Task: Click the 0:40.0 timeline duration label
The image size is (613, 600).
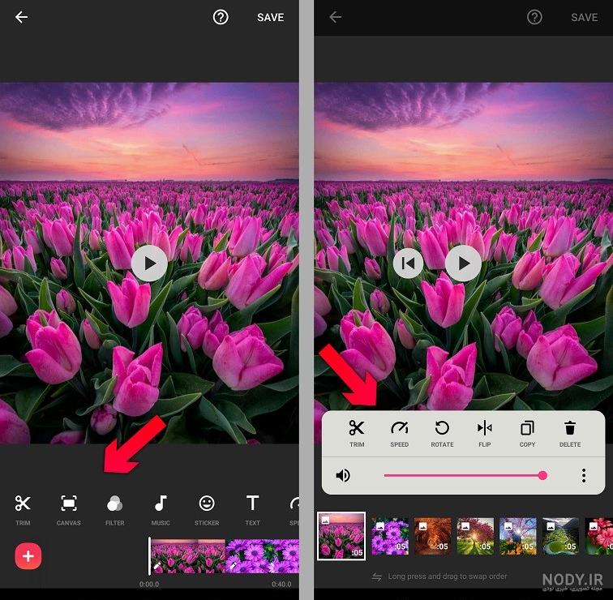Action: [281, 584]
